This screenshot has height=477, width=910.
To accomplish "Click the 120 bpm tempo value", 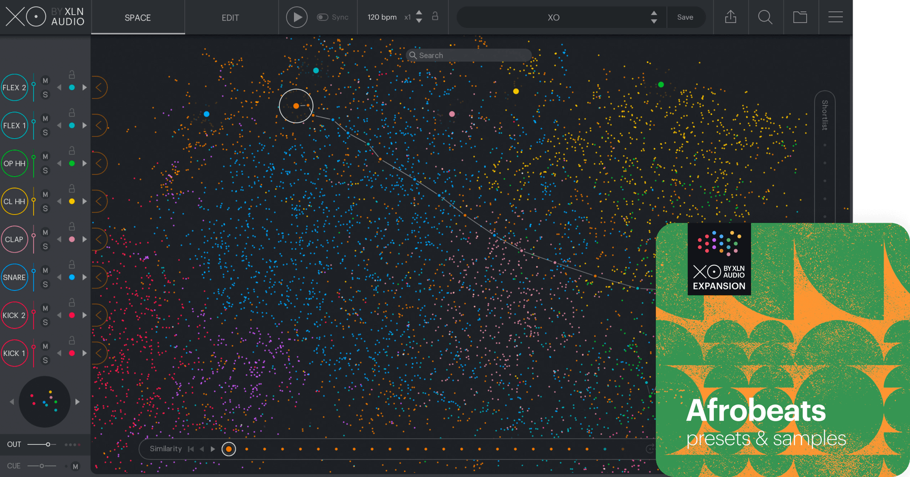I will pyautogui.click(x=382, y=17).
